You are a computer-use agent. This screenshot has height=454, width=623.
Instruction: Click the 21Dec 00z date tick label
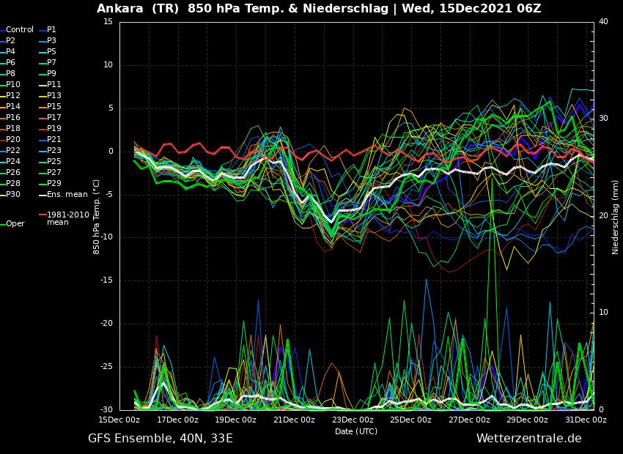295,420
